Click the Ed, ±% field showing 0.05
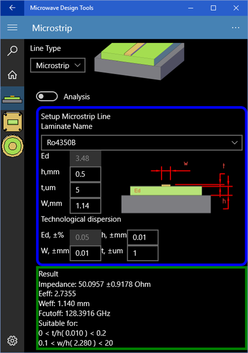 tap(86, 237)
